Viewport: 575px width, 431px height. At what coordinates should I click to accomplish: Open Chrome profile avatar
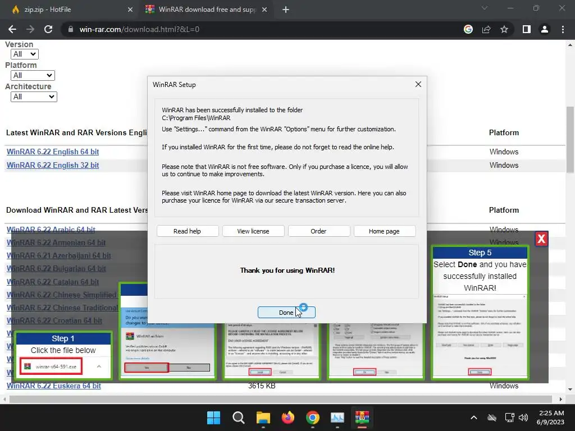tap(545, 29)
